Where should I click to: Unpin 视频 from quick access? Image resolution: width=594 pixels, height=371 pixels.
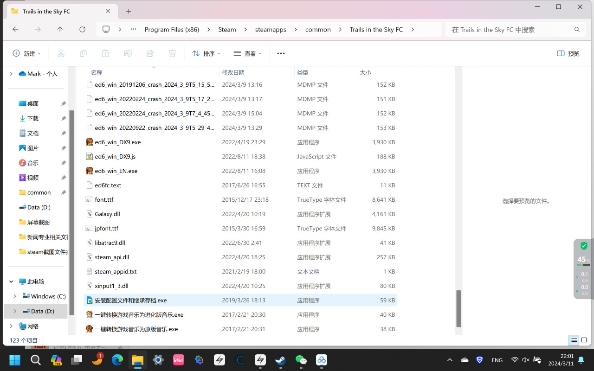[x=64, y=178]
